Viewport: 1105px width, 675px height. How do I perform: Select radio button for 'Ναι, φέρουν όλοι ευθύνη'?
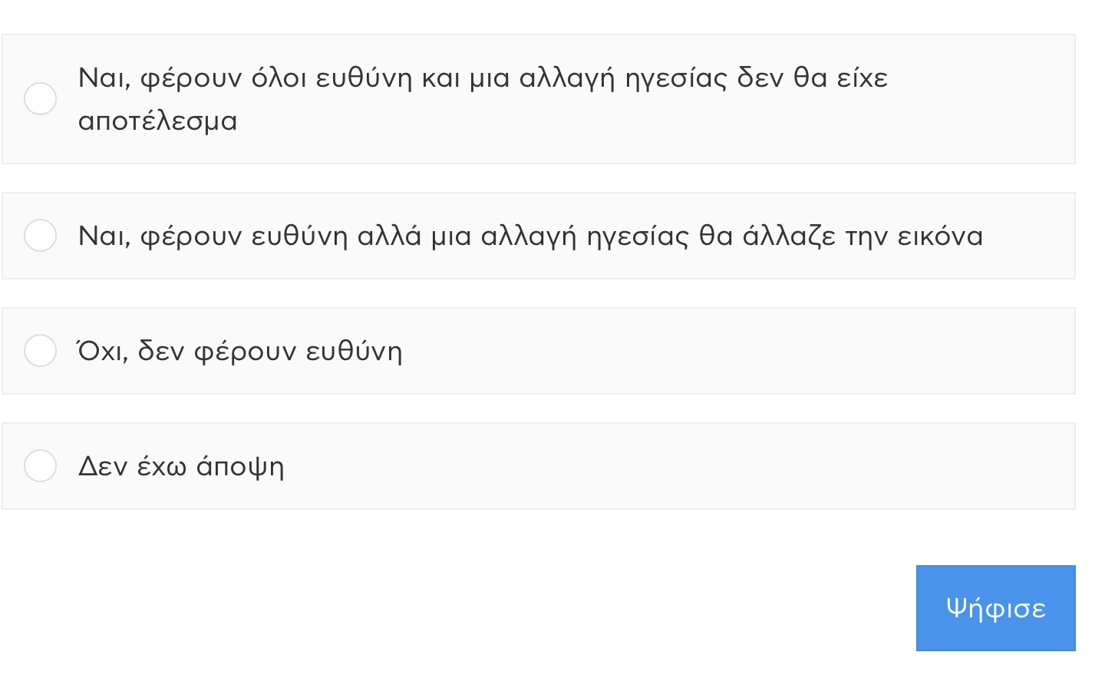tap(40, 99)
